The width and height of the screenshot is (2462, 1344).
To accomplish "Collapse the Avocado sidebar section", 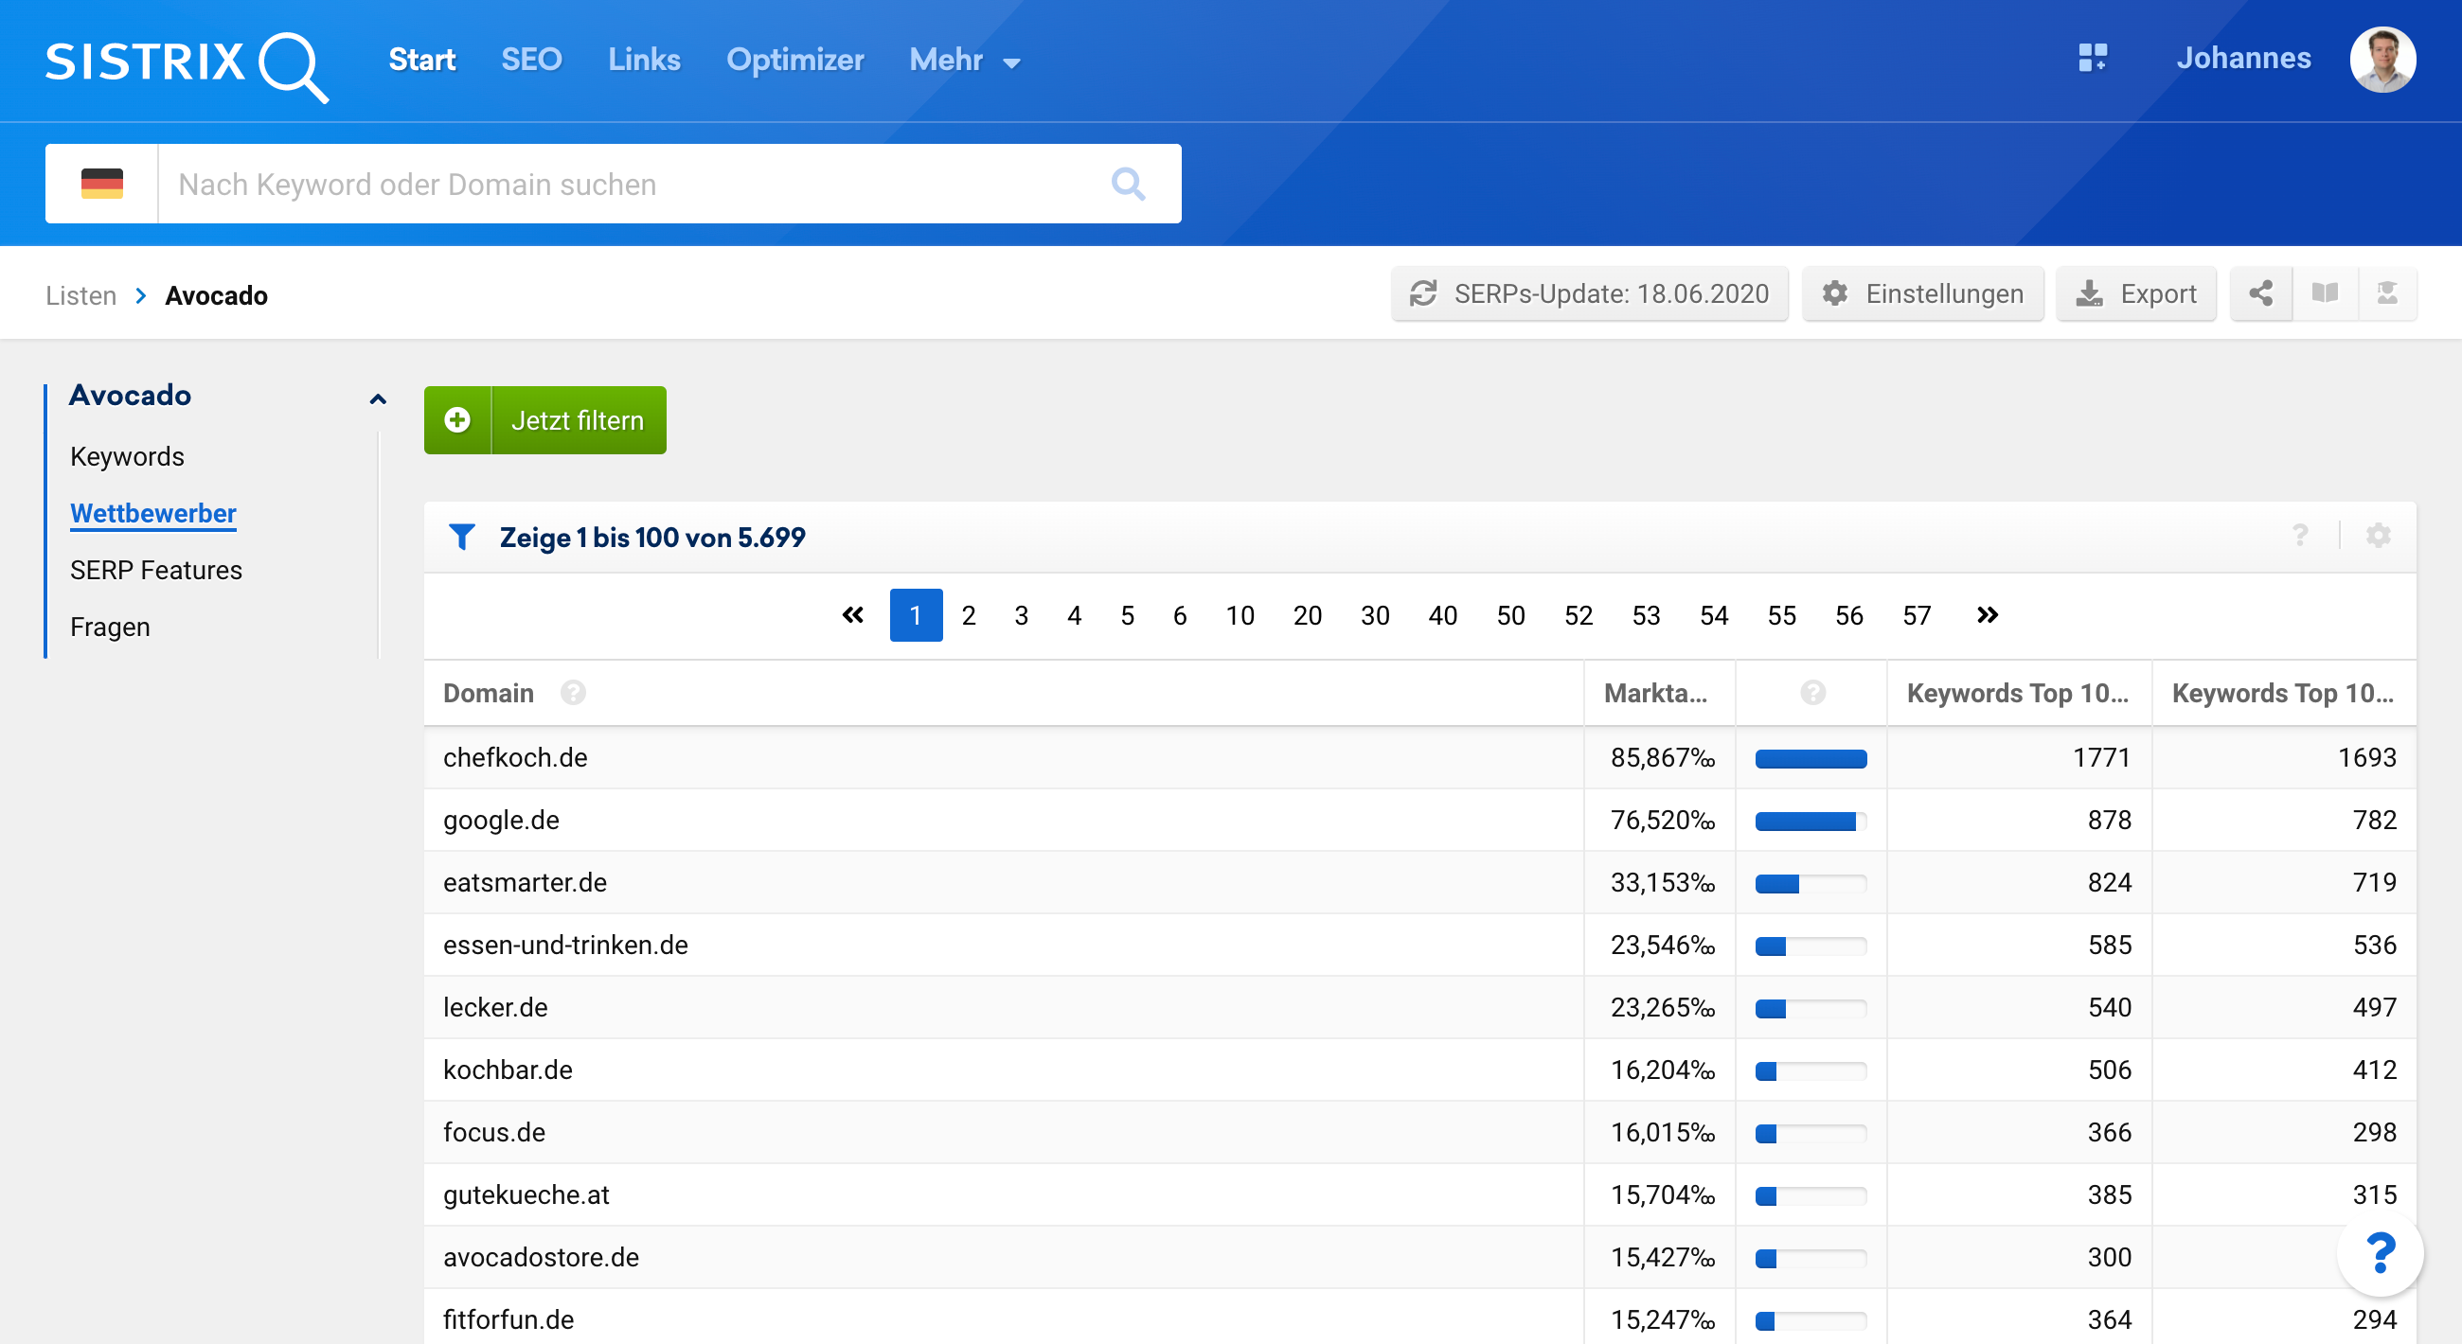I will [x=378, y=399].
